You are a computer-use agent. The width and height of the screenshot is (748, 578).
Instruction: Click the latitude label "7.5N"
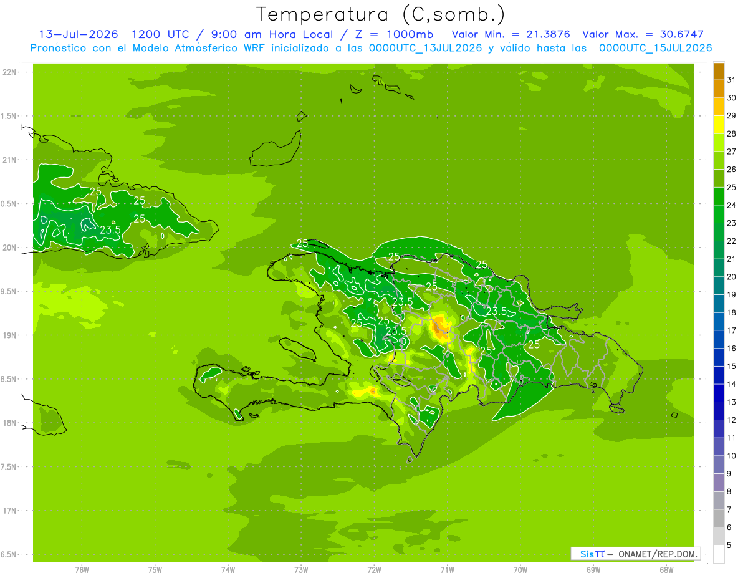(x=9, y=467)
